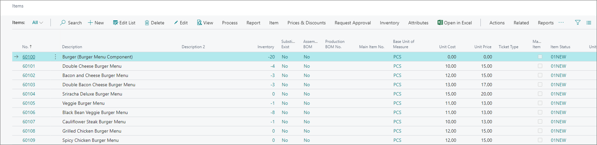Viewport: 597px width, 145px height.
Task: Click the Edit List icon
Action: point(116,23)
